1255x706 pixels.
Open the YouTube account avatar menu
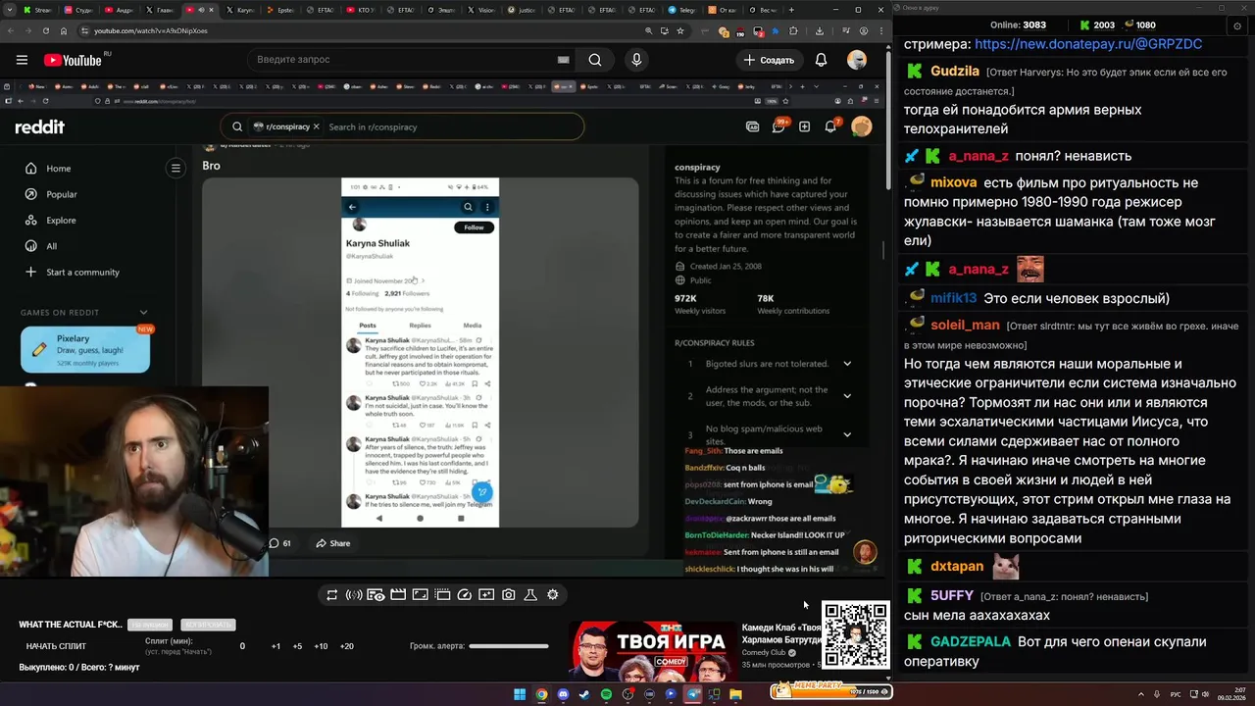click(857, 60)
